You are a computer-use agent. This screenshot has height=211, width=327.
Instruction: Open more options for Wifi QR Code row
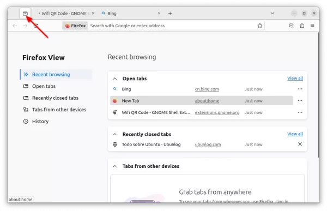click(x=300, y=112)
